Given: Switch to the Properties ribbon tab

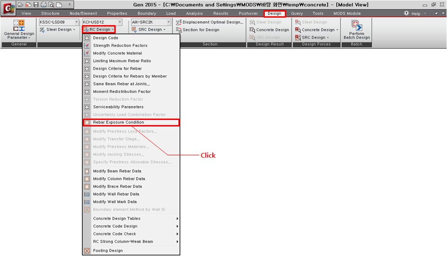Looking at the screenshot, I should tap(117, 13).
